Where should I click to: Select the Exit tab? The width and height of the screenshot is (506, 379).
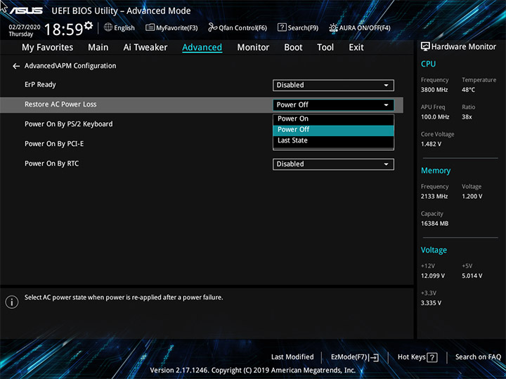pos(356,48)
